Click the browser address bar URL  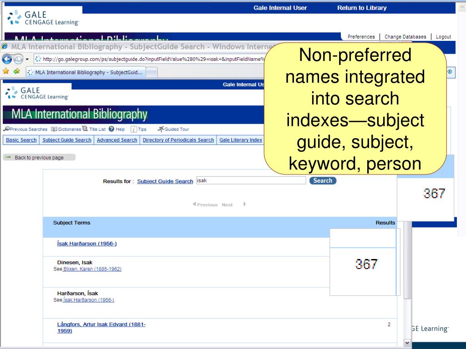(x=153, y=59)
